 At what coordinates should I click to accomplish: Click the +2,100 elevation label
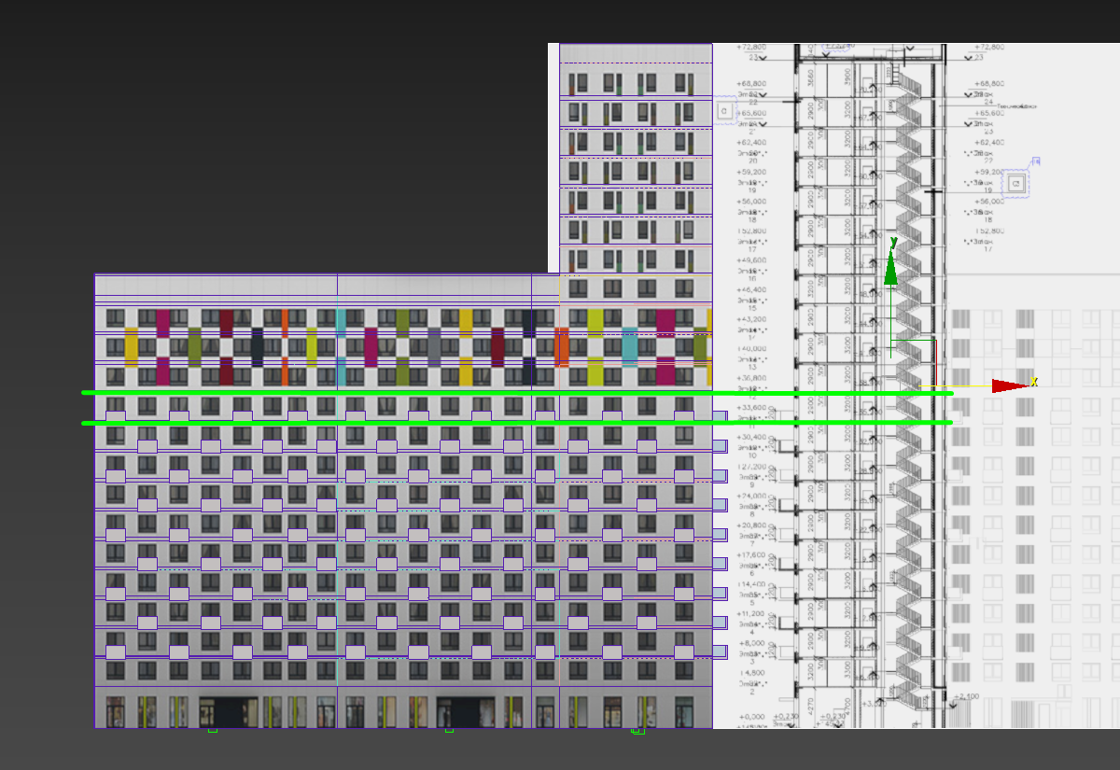(x=966, y=696)
